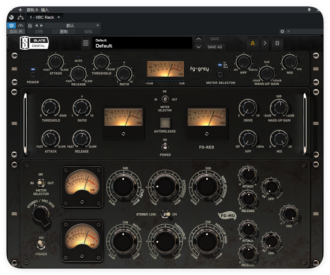330x275 pixels.
Task: Click the FG-Grey VU meter
Action: [x=165, y=69]
